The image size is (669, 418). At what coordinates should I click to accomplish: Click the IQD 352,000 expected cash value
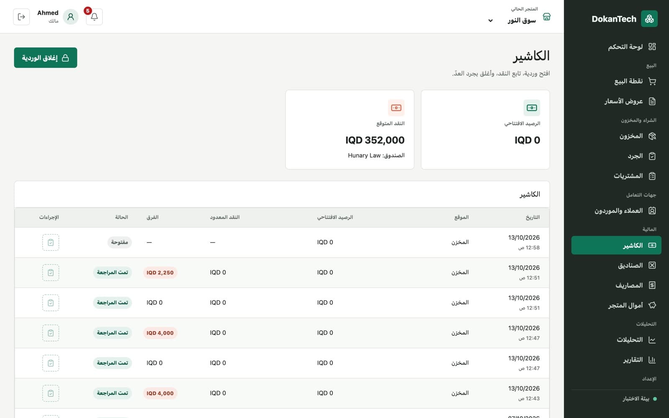coord(375,140)
